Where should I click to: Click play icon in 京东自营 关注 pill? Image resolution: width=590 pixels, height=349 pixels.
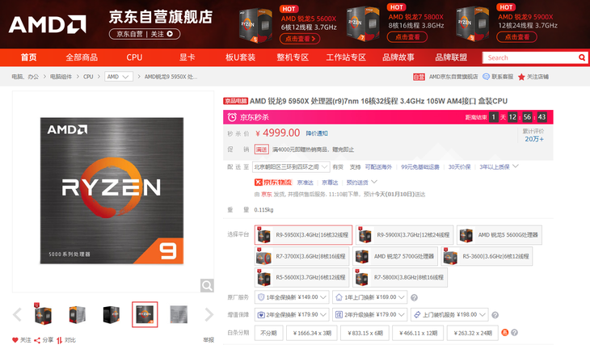pos(170,34)
